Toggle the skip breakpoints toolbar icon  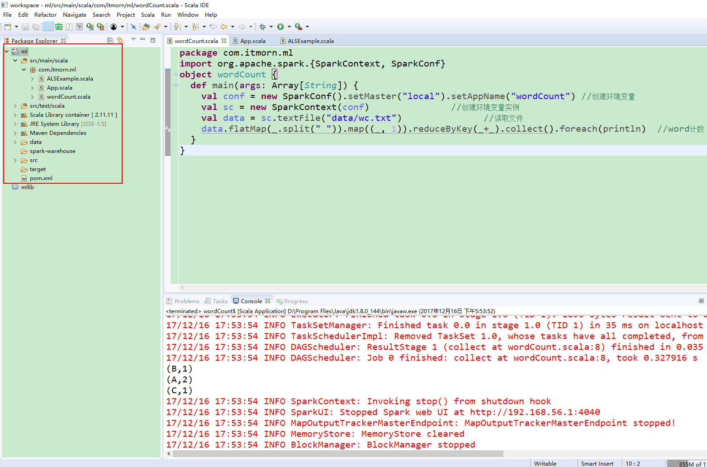coord(133,27)
